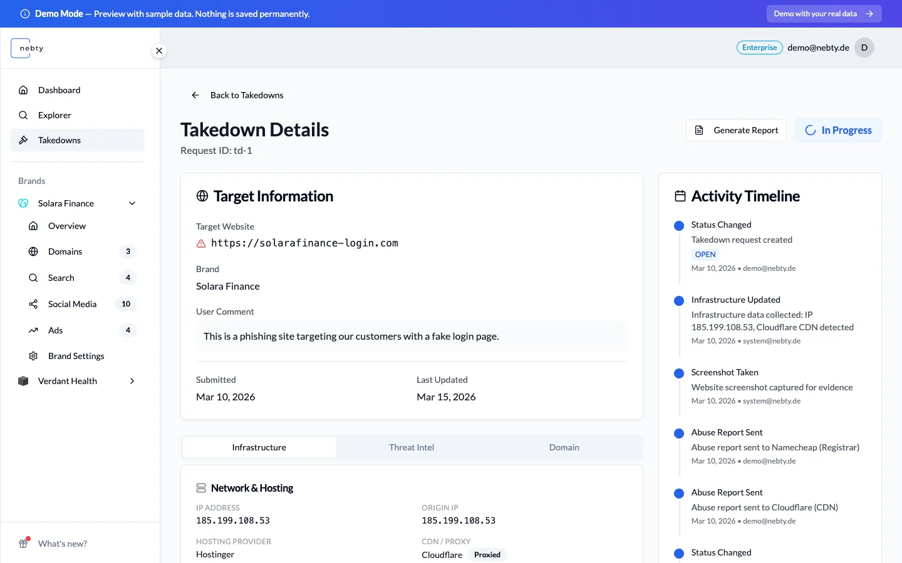The width and height of the screenshot is (902, 563).
Task: Switch to the Domain tab
Action: 564,447
